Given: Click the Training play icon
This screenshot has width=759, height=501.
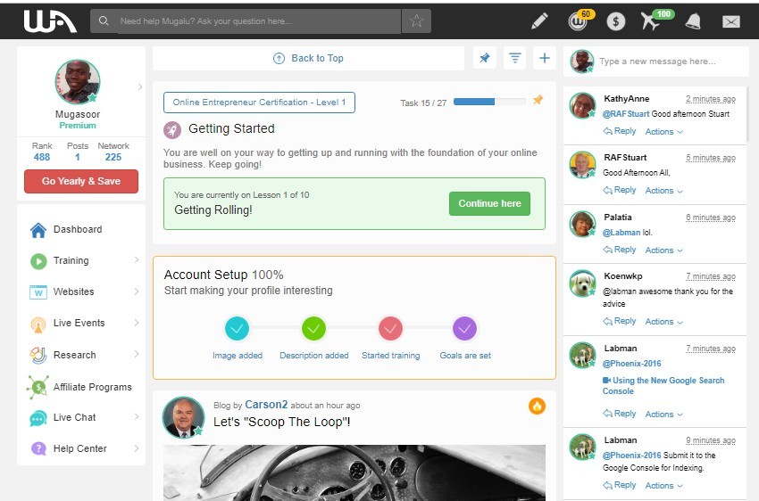Looking at the screenshot, I should pyautogui.click(x=38, y=261).
